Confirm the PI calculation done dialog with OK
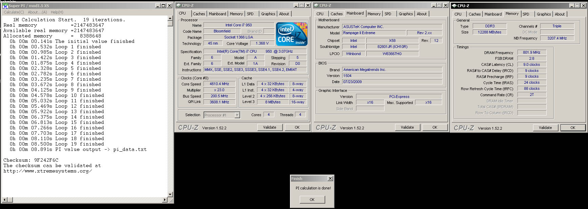Image resolution: width=588 pixels, height=209 pixels. tap(312, 200)
